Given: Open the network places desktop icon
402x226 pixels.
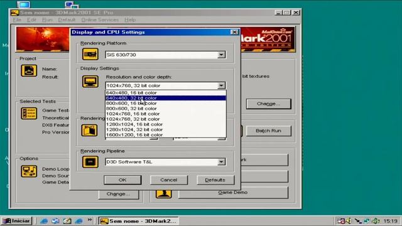Looking at the screenshot, I should (72, 4).
